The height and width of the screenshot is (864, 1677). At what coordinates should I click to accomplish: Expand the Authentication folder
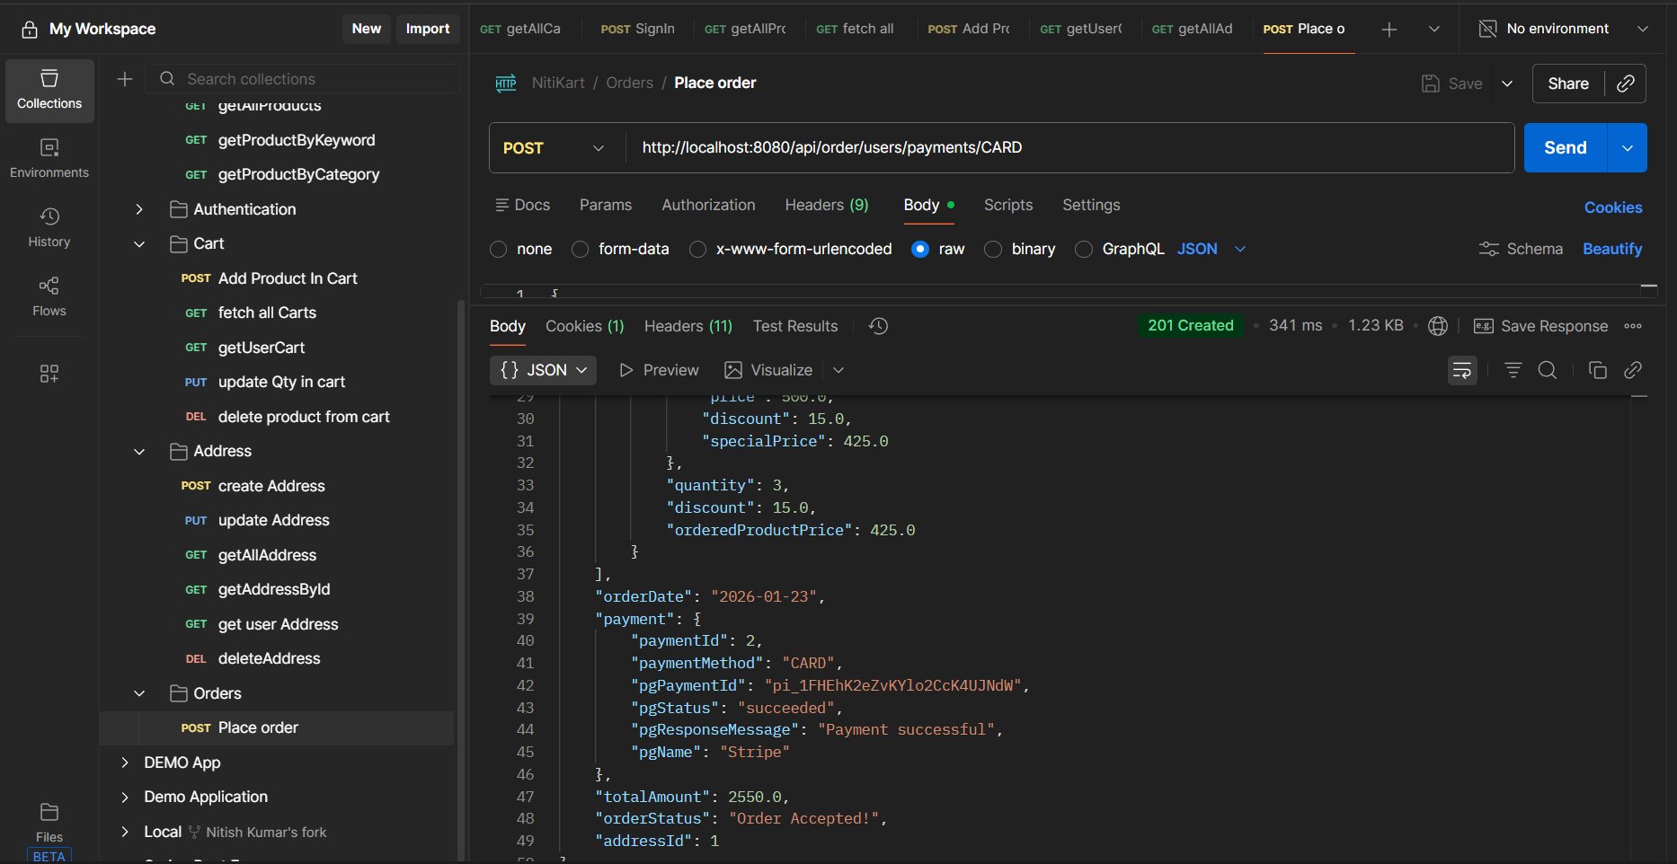pos(139,209)
